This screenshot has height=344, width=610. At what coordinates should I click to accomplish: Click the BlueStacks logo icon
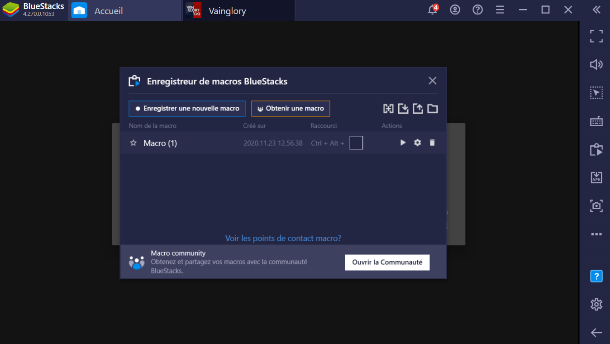11,10
